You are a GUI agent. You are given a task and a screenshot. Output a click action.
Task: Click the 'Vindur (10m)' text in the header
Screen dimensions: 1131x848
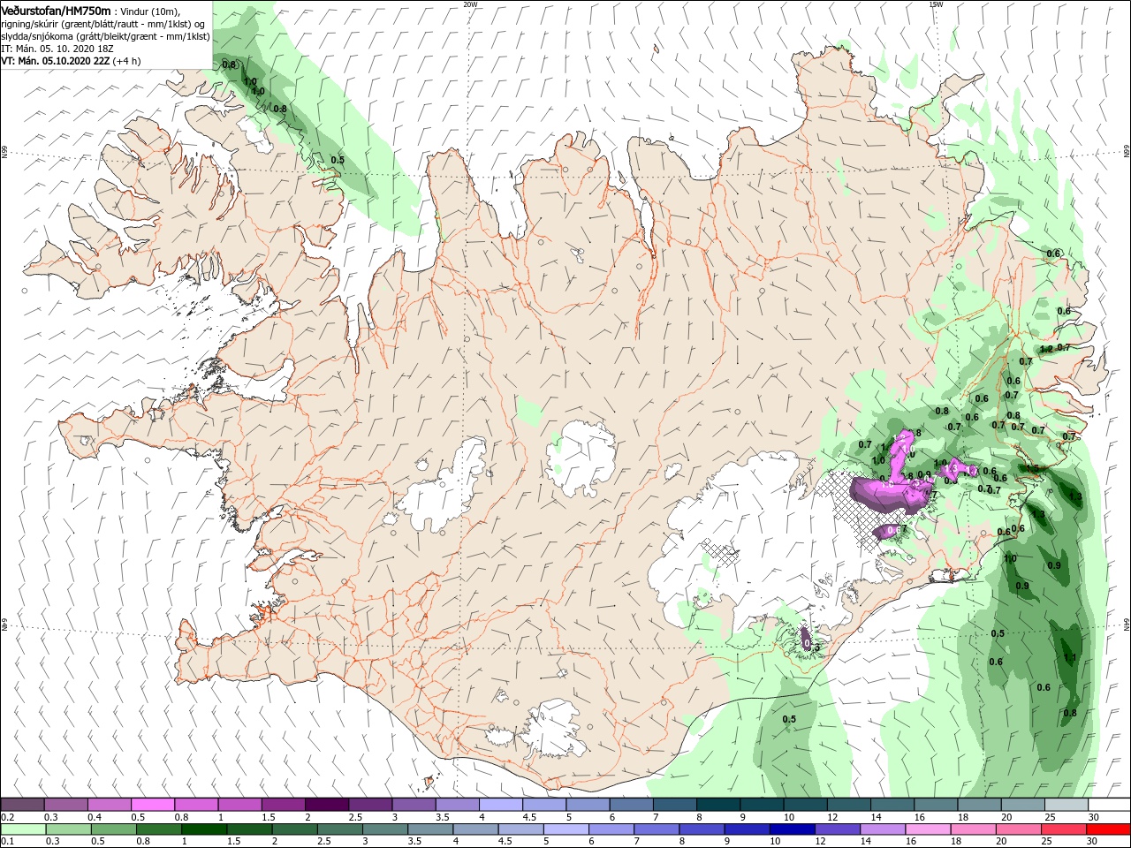click(x=148, y=11)
